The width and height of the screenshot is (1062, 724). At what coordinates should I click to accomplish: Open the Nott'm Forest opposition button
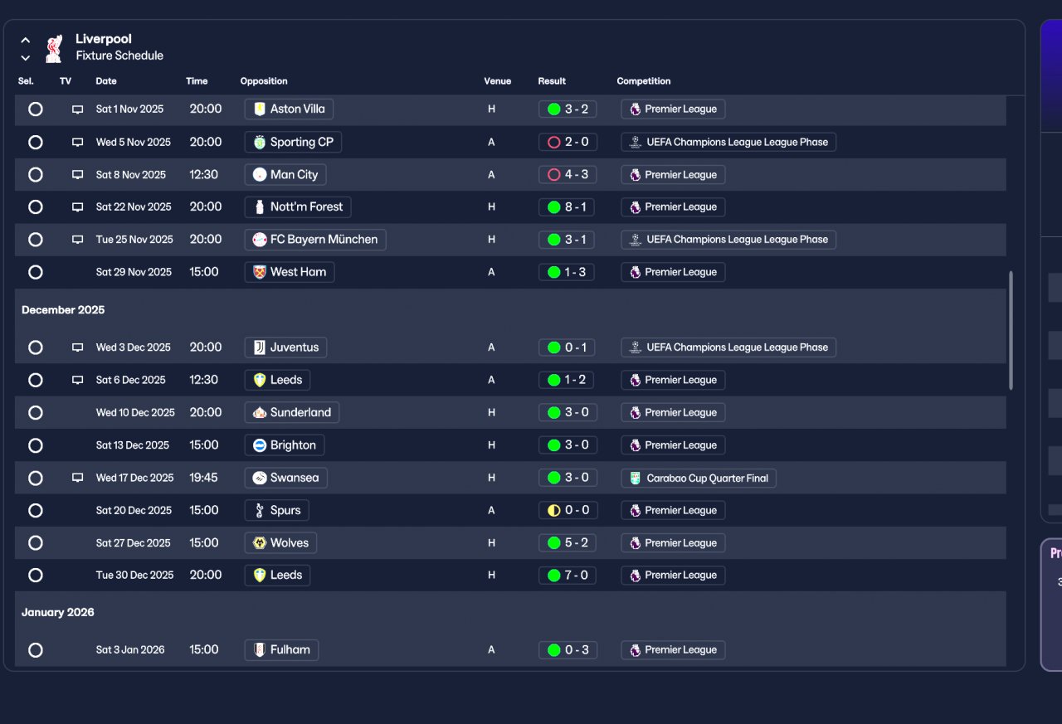(x=299, y=207)
